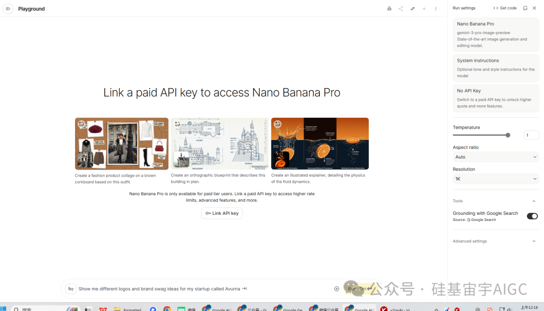Select the fluid dynamics explainer thumbnail
The image size is (544, 311).
(320, 143)
